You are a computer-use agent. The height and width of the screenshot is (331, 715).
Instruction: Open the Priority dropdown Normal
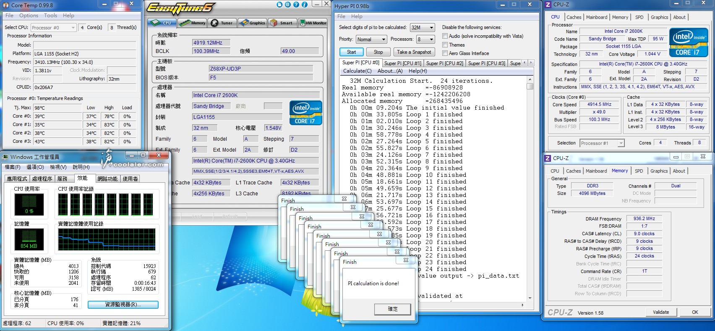coord(371,39)
